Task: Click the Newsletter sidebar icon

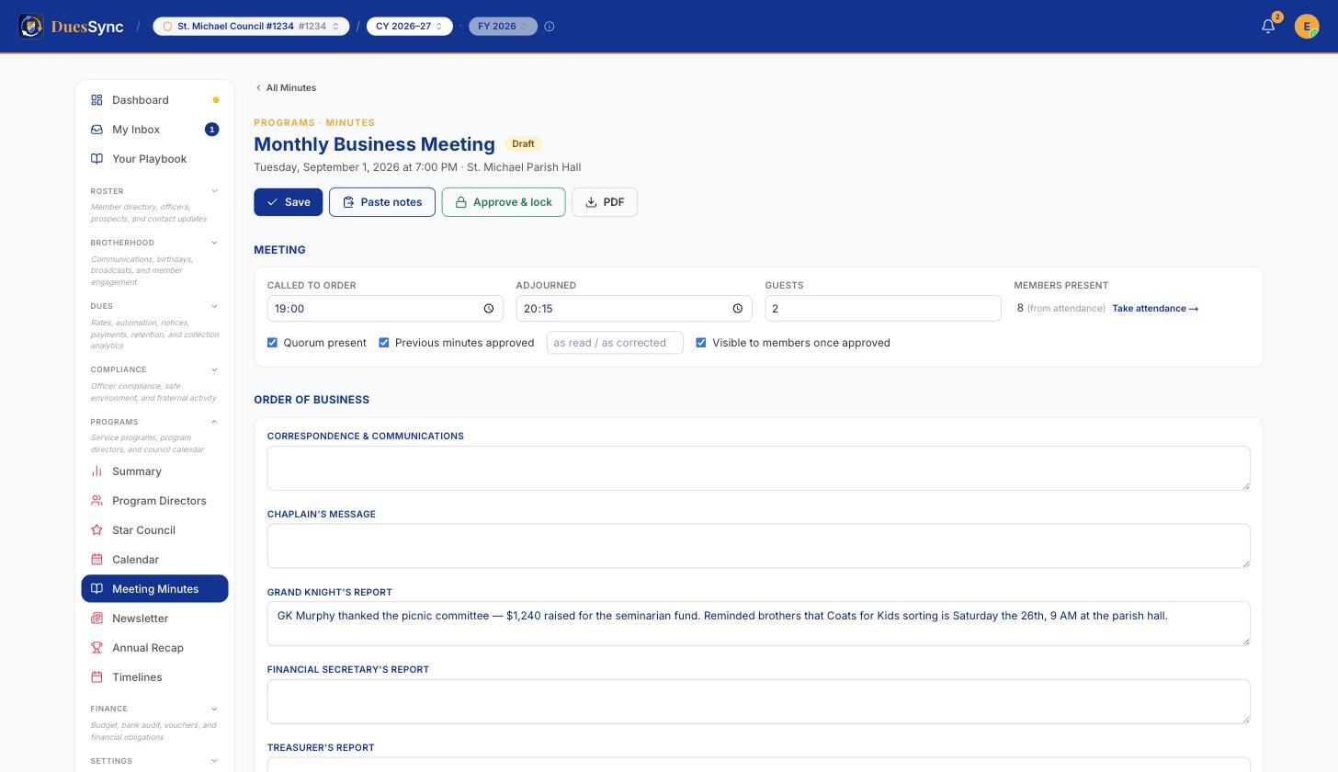Action: click(96, 619)
